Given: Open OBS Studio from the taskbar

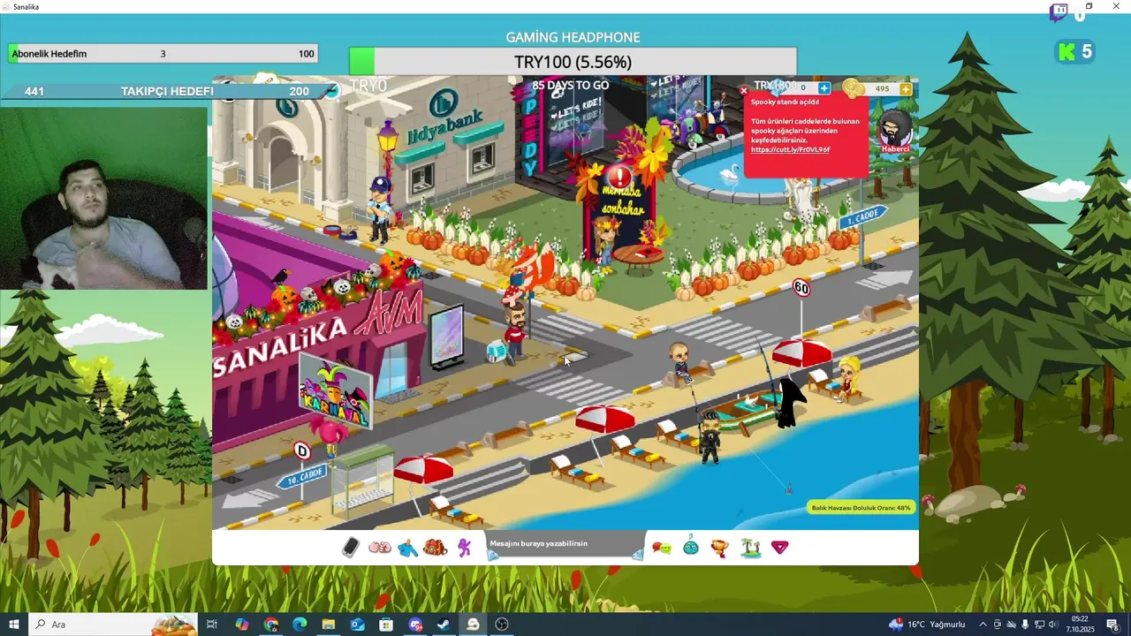Looking at the screenshot, I should (x=502, y=625).
